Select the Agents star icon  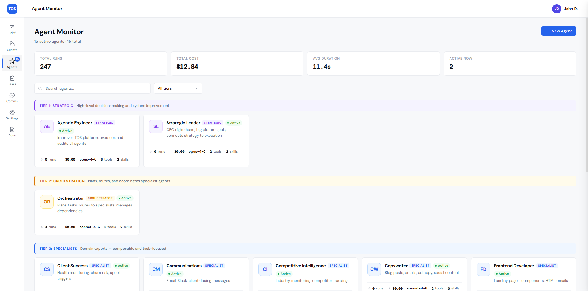(x=12, y=61)
